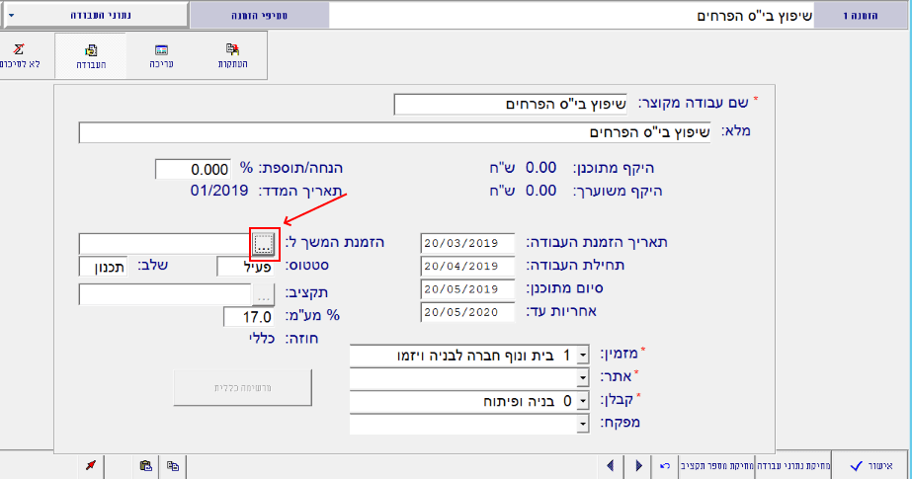This screenshot has width=912, height=479.
Task: Select the העבודה (work) toolbar icon
Action: (x=91, y=54)
